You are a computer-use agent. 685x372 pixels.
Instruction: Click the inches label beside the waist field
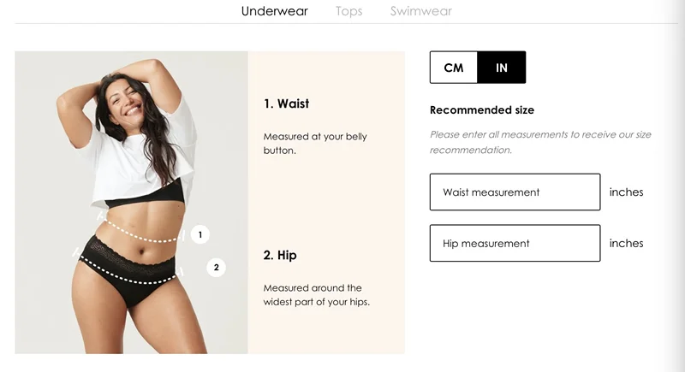pos(626,192)
